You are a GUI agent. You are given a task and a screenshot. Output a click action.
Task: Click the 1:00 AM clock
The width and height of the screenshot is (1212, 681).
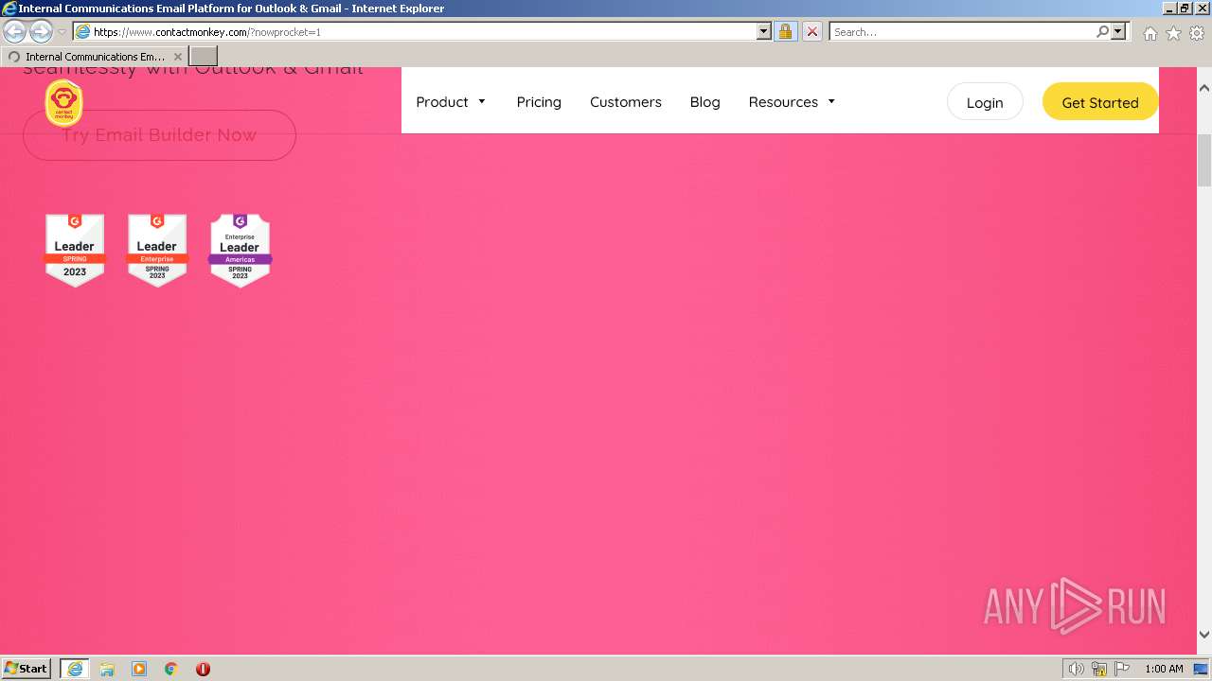(1164, 669)
